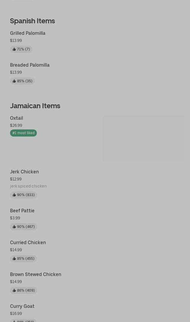Open Brown Stewed Chicken item

click(x=36, y=274)
